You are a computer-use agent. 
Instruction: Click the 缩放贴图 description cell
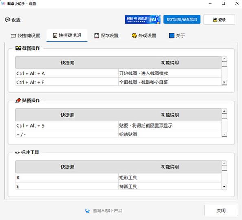tap(170, 134)
